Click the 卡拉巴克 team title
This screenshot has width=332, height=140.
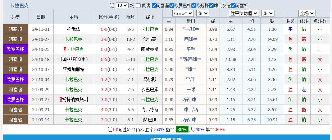coord(19,5)
